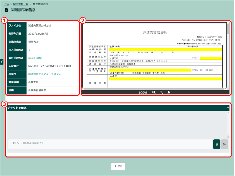The width and height of the screenshot is (235, 176).
Task: Click the PDF scroll-down arrow
Action: [x=228, y=86]
